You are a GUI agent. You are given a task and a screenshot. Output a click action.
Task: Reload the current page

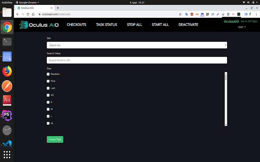click(x=28, y=14)
